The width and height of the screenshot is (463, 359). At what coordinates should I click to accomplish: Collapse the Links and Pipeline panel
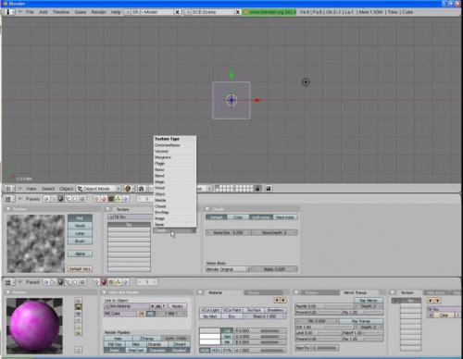pyautogui.click(x=105, y=292)
